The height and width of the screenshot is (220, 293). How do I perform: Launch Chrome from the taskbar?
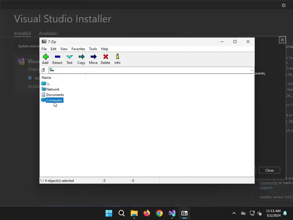(x=159, y=213)
